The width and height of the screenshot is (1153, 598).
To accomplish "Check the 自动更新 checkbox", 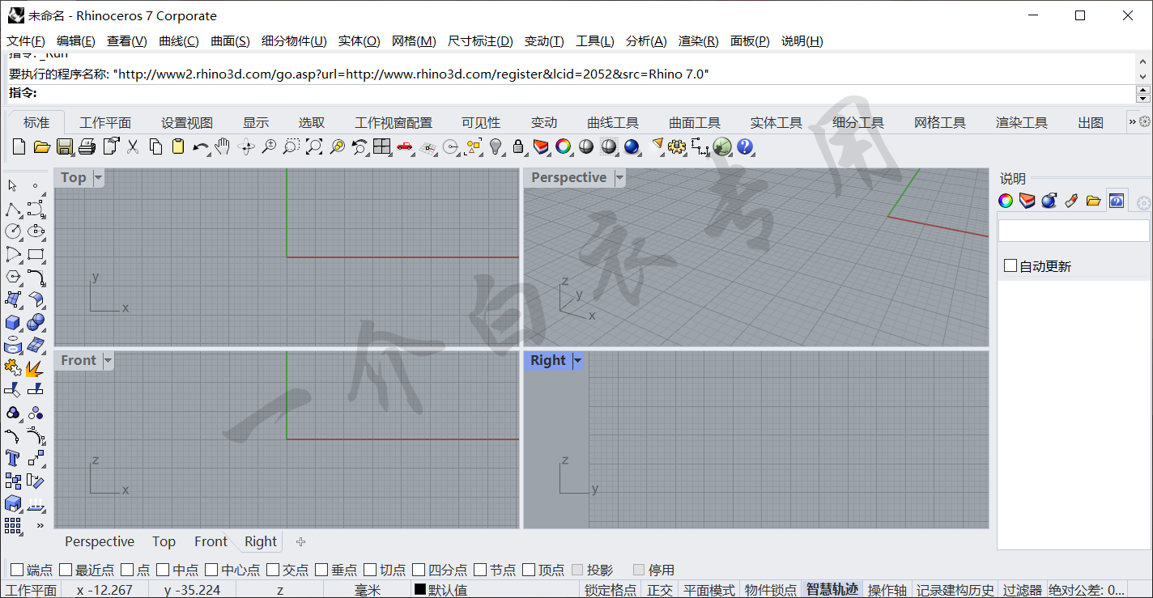I will (x=1010, y=265).
